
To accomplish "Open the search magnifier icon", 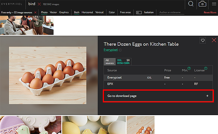I will pyautogui.click(x=191, y=4).
